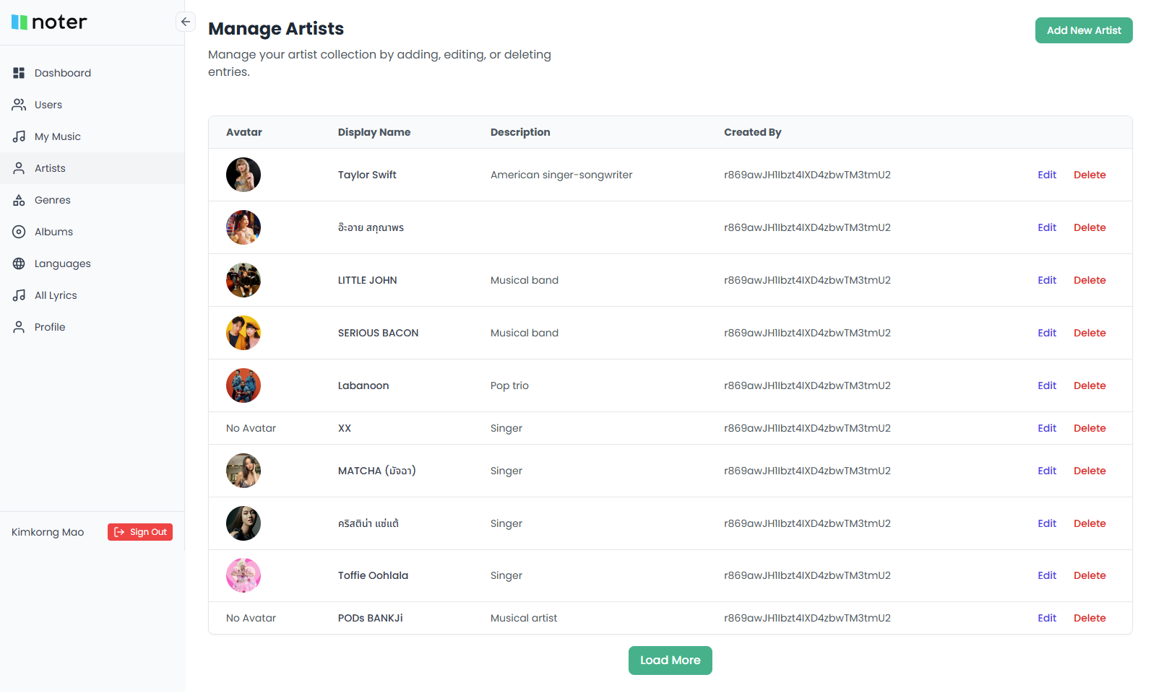
Task: Delete the LITTLE JOHN artist entry
Action: point(1090,280)
